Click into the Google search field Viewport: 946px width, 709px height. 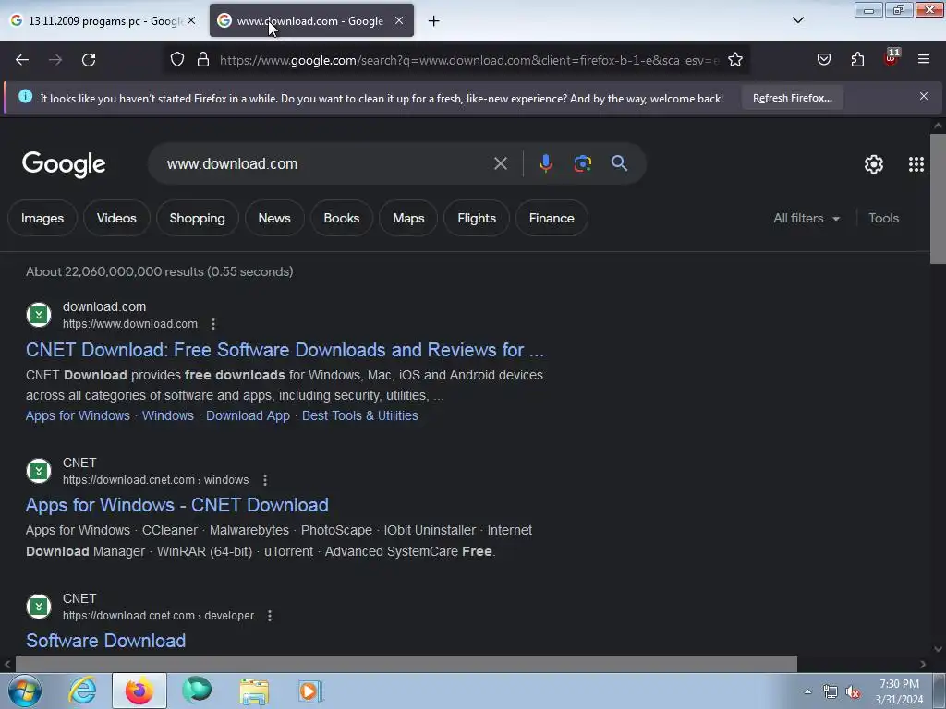click(x=326, y=163)
